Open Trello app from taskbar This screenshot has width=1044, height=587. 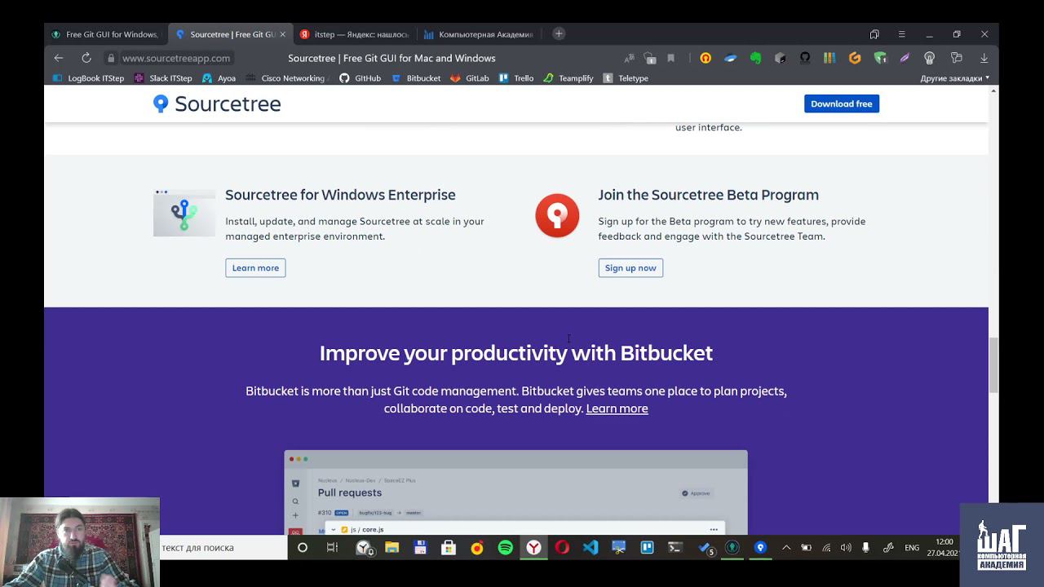[647, 548]
